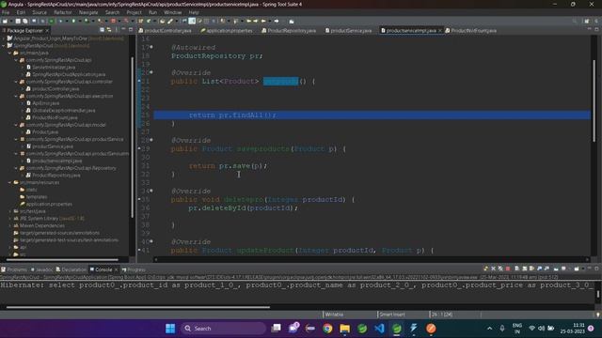Click the taskbar Search box
Viewport: 602px width, 338px height.
(223, 329)
